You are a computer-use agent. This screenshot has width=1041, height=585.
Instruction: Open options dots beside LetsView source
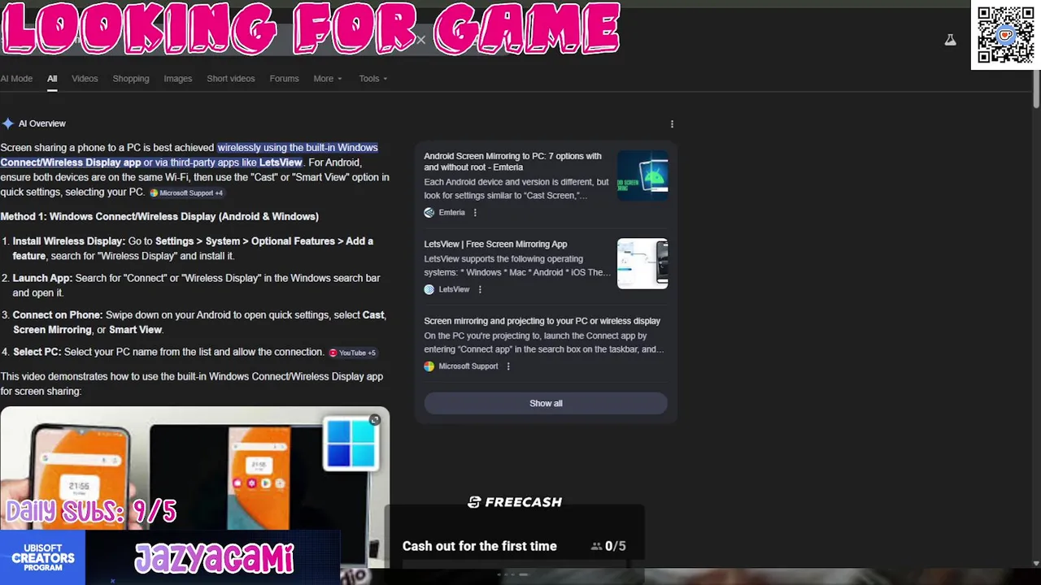pos(480,289)
